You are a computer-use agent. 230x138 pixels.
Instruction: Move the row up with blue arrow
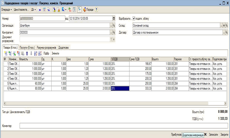coord(27,53)
